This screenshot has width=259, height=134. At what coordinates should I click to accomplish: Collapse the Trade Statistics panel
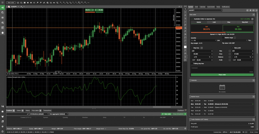(253, 119)
